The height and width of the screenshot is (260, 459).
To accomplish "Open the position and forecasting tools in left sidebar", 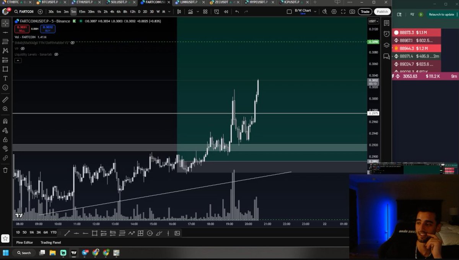I will (x=5, y=60).
